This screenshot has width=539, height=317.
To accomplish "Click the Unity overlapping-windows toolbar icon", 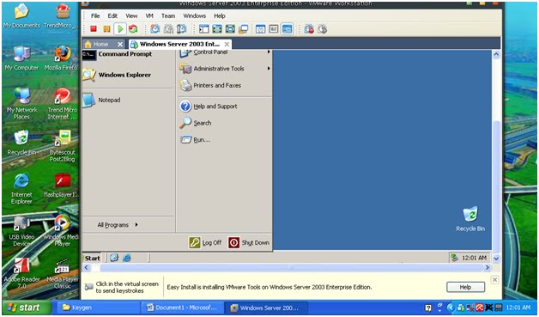I will [244, 29].
